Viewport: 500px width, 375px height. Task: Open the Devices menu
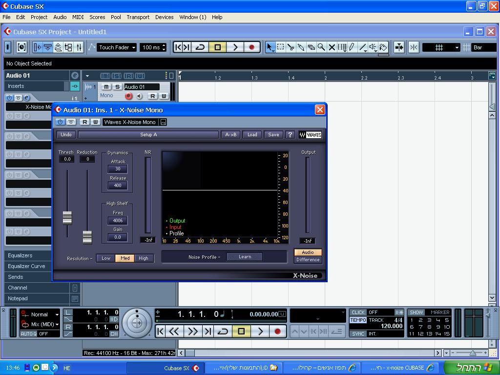[x=164, y=17]
